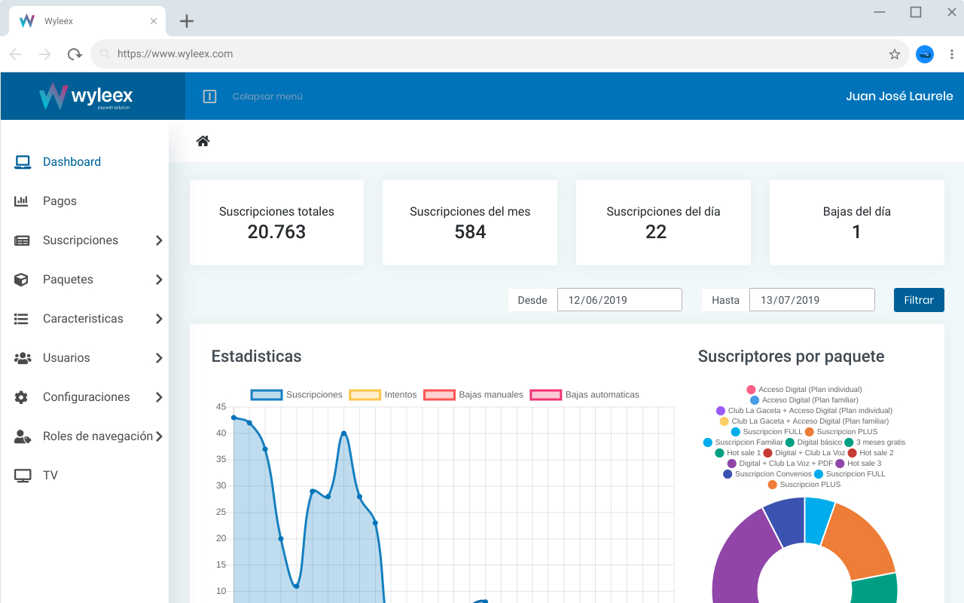Click the Colapsar menú link
Viewport: 964px width, 603px height.
tap(267, 96)
